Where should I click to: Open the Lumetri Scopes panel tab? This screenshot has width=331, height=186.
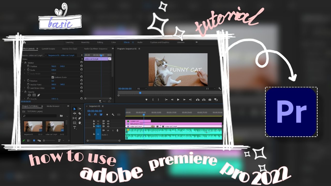(x=48, y=49)
